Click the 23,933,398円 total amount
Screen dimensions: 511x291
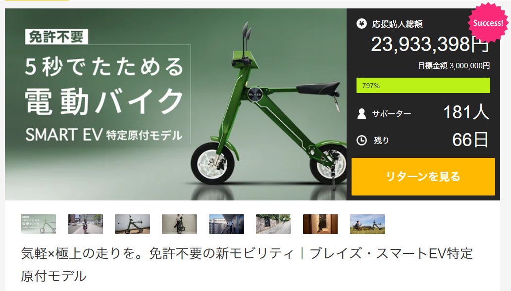tap(430, 44)
